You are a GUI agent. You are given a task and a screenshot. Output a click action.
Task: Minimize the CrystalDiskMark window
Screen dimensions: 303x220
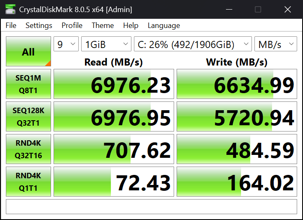[x=229, y=9]
